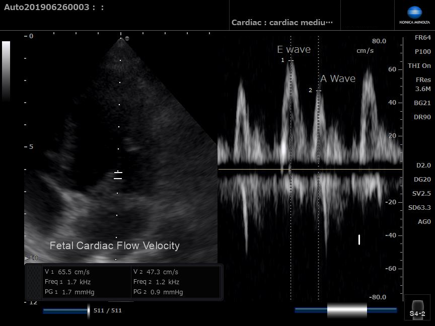Click the measurement panel grip handle

[33, 282]
